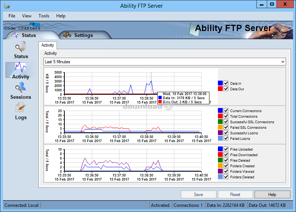Switch to the Settings top tab
This screenshot has width=296, height=212.
84,35
